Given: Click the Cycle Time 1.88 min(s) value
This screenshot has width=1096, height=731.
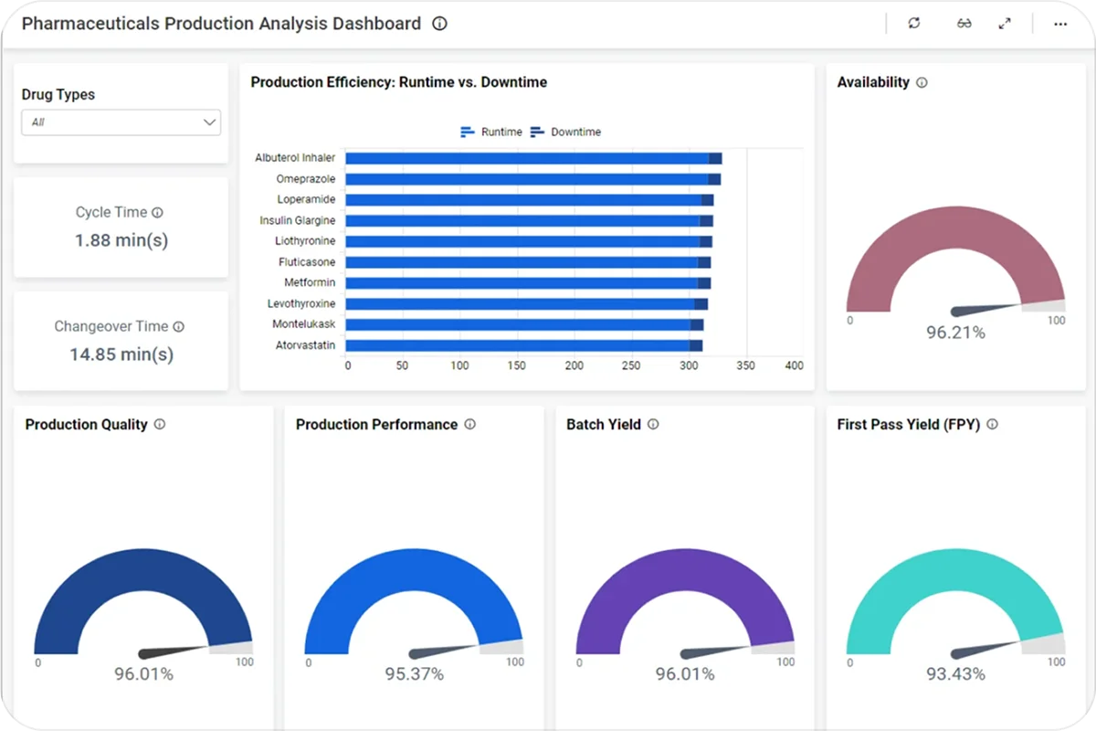Looking at the screenshot, I should coord(121,240).
